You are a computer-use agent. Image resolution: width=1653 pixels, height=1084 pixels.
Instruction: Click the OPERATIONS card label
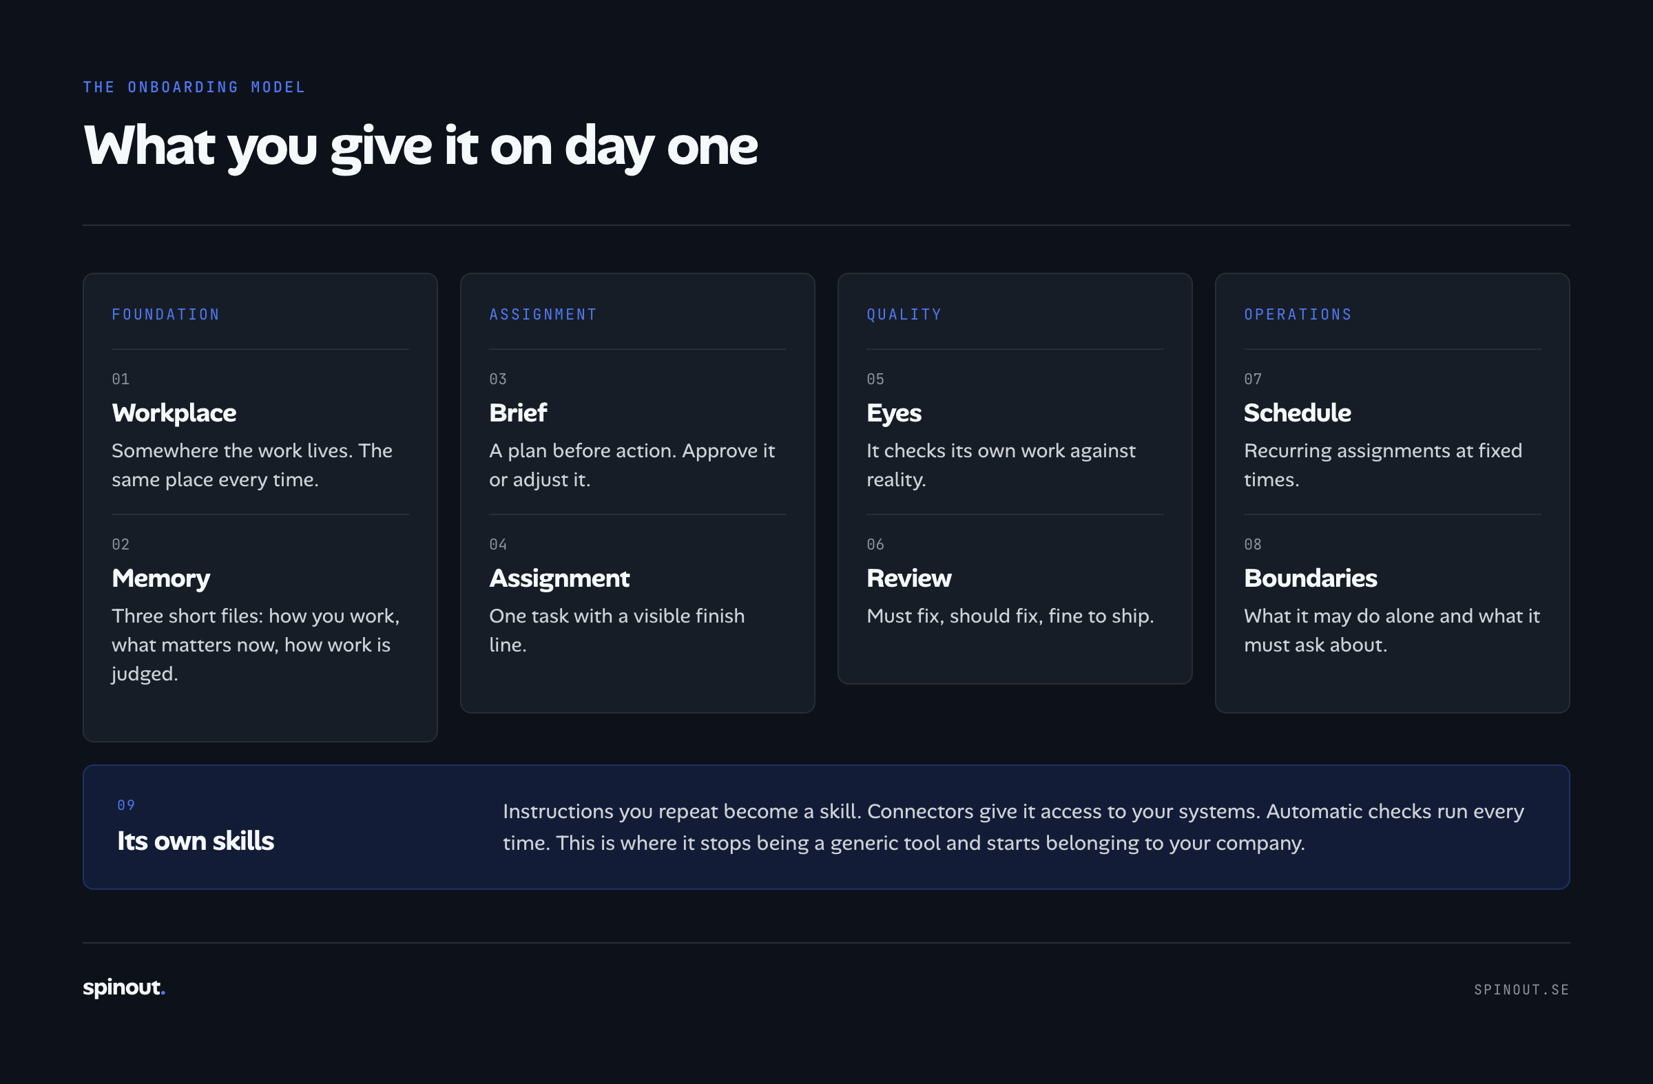click(x=1298, y=315)
